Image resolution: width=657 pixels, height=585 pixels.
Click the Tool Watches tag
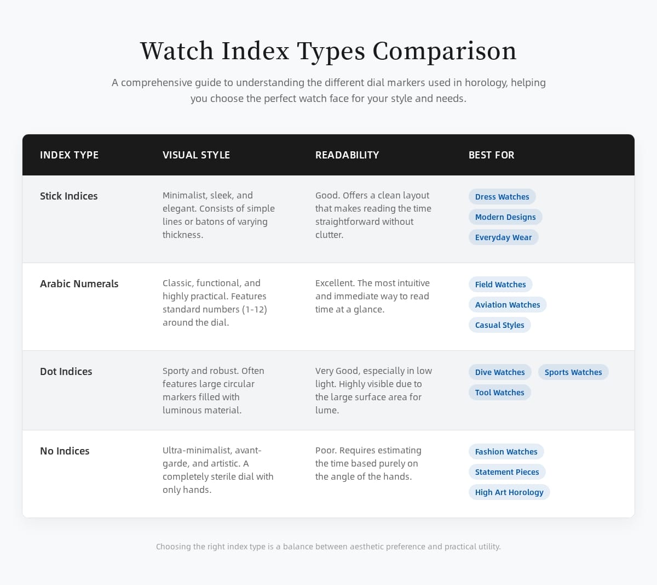499,393
